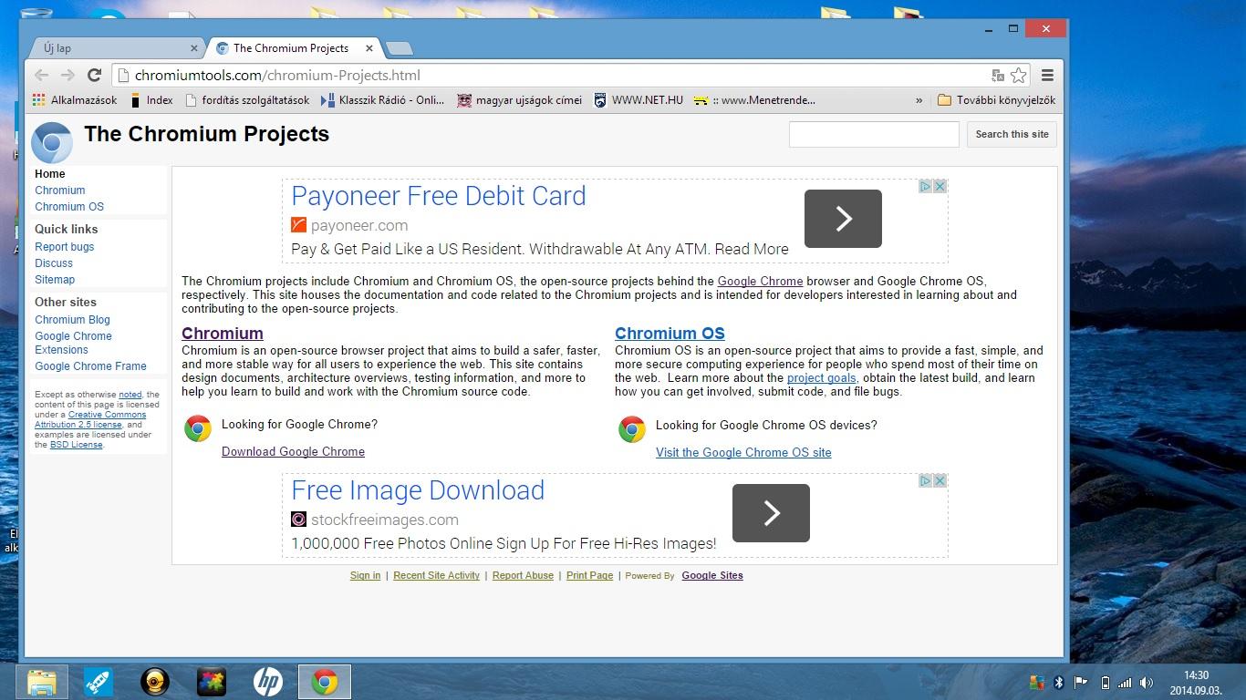
Task: Follow the 'project goals' link
Action: 822,378
